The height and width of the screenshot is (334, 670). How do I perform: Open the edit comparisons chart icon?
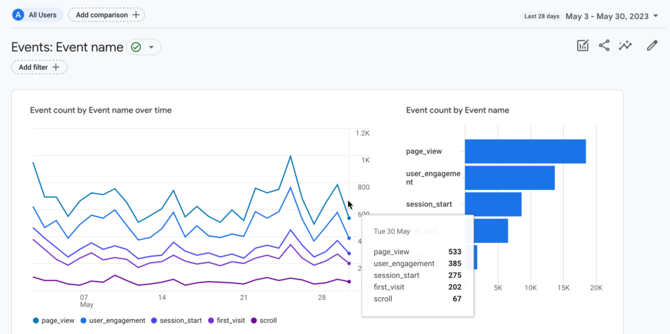point(583,46)
